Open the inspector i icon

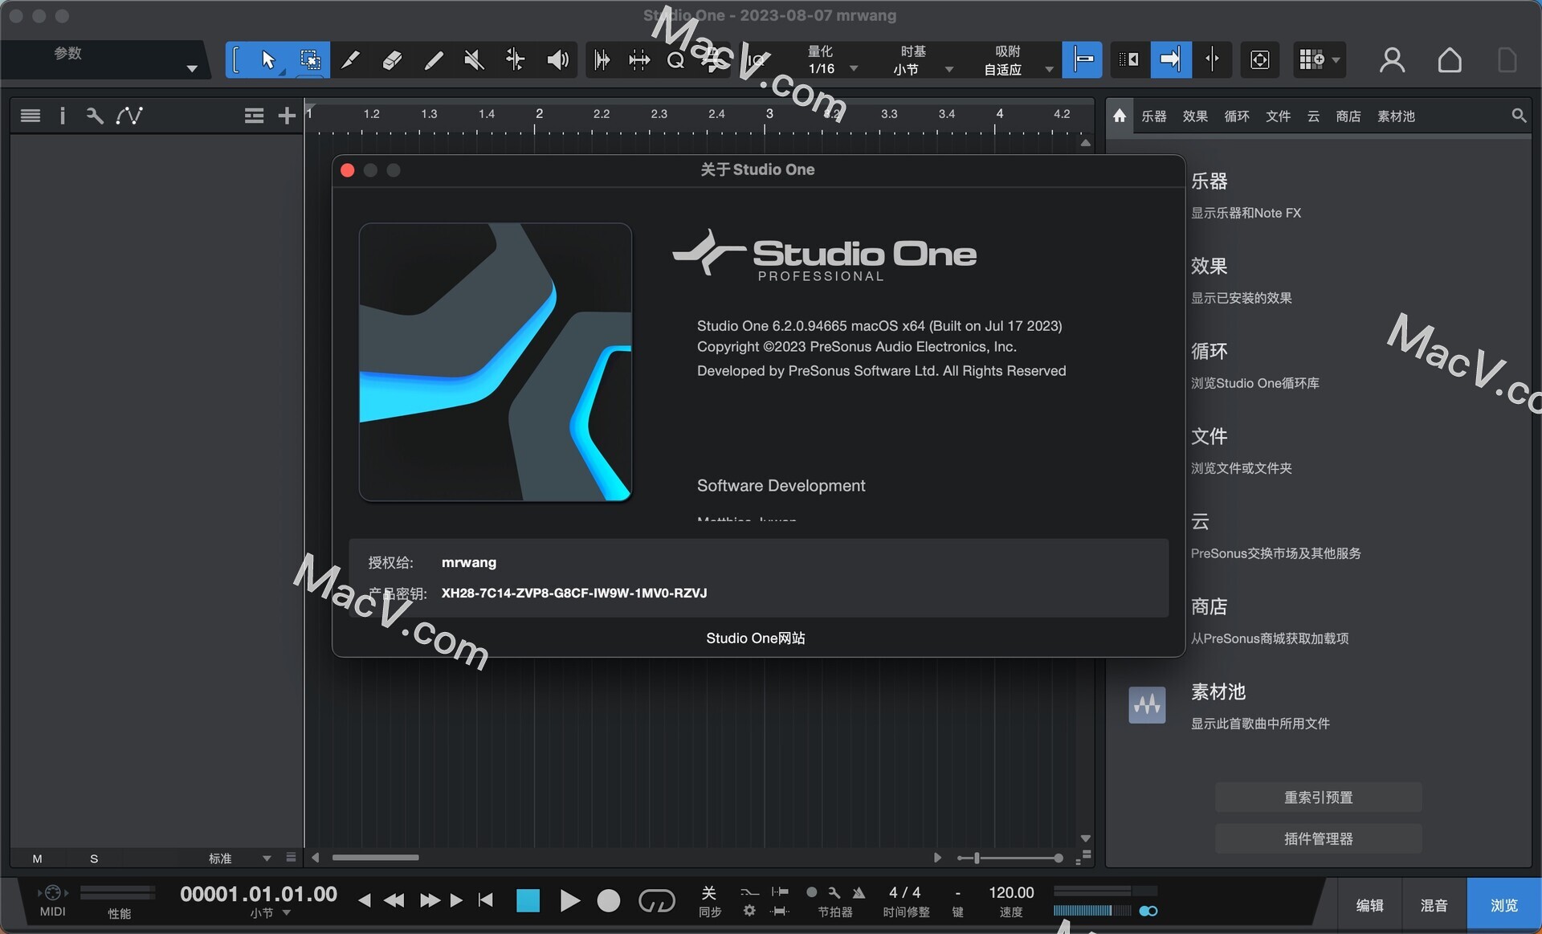[x=62, y=116]
